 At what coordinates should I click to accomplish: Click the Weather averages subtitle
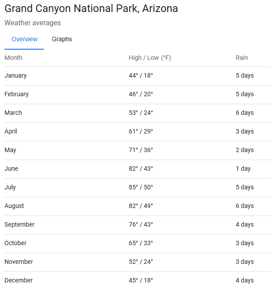(x=32, y=23)
